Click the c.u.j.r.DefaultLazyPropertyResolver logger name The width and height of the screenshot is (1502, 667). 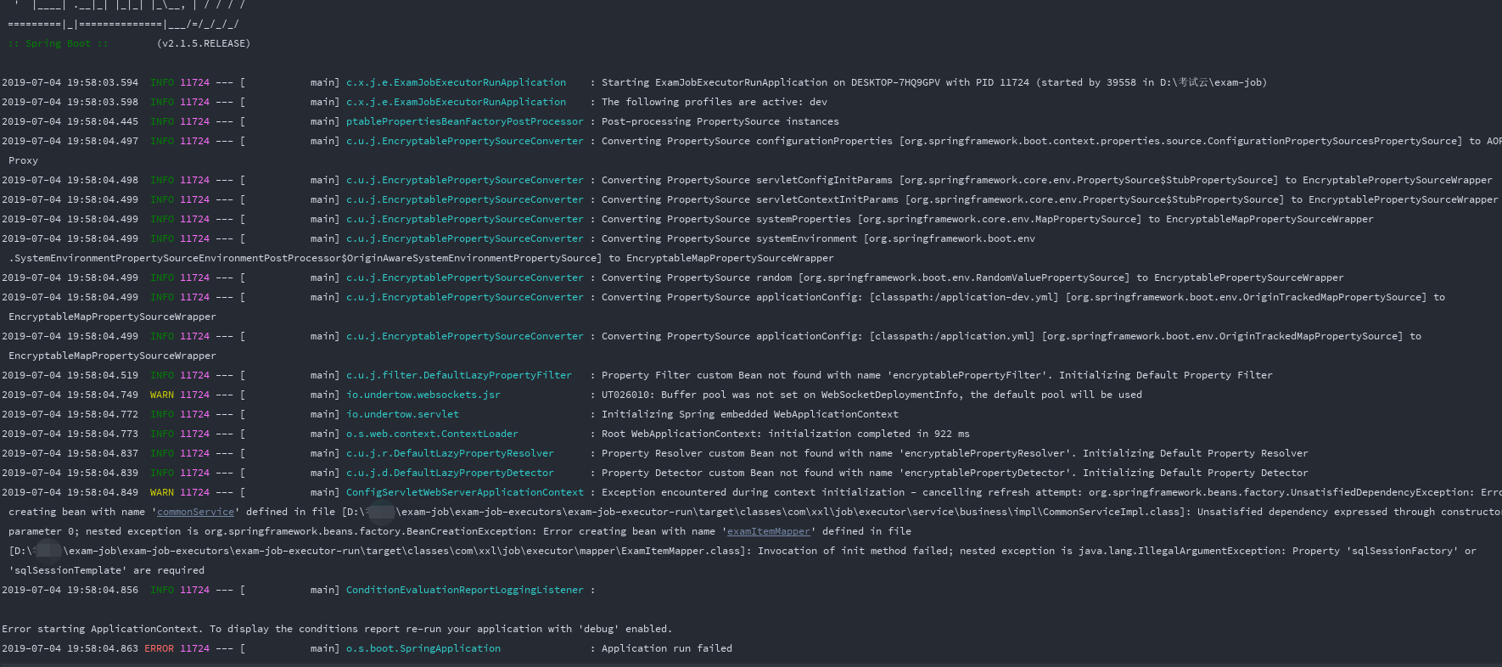pyautogui.click(x=450, y=453)
